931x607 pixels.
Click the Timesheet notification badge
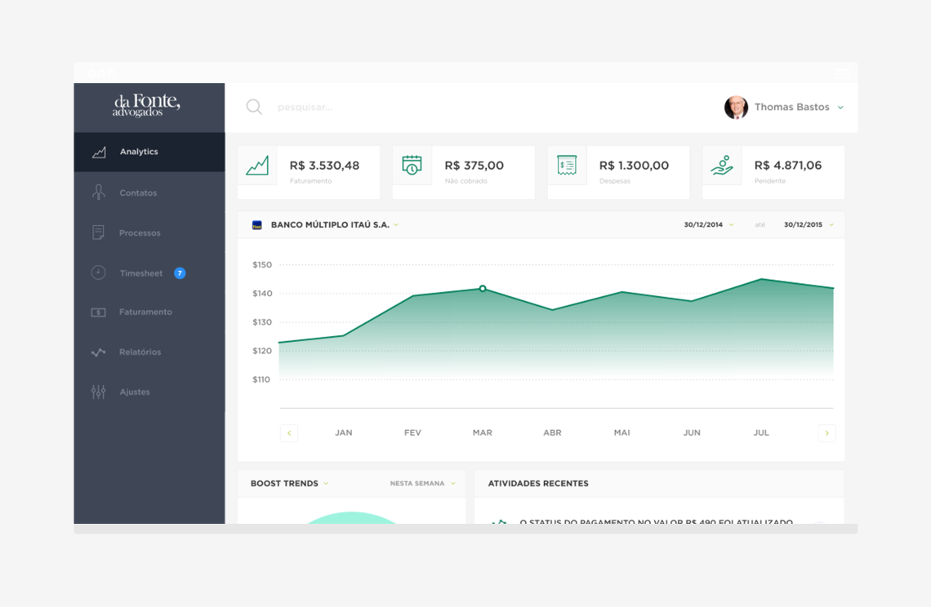point(180,273)
